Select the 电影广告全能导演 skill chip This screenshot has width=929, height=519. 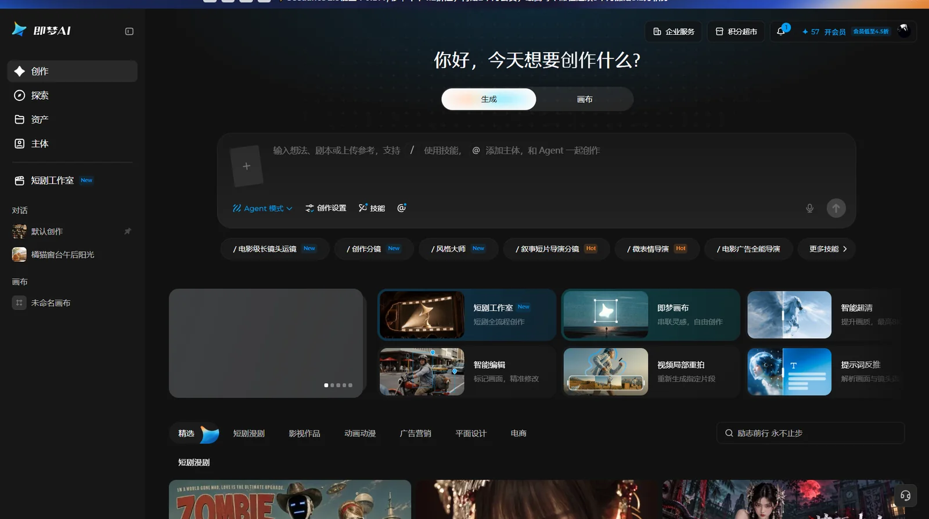(x=748, y=248)
